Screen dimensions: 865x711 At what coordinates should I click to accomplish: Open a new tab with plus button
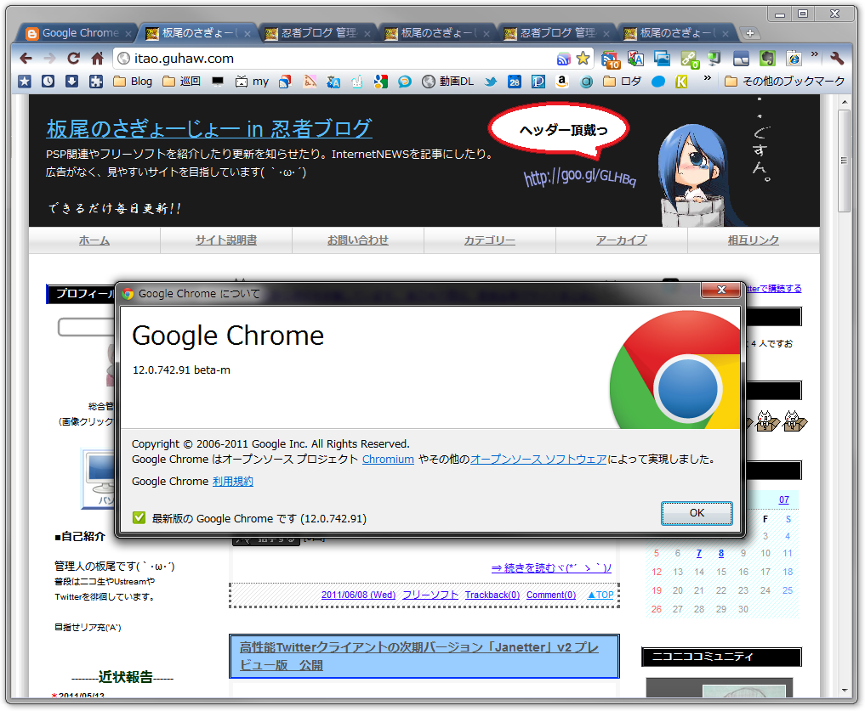[x=749, y=33]
